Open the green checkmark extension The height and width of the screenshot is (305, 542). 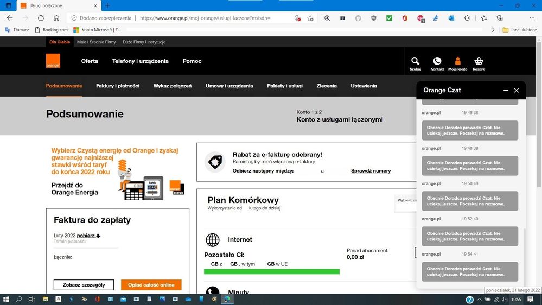point(389,18)
